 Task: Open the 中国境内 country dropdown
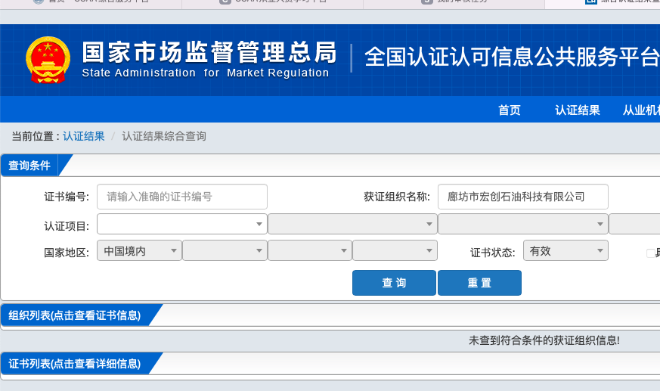coord(139,250)
